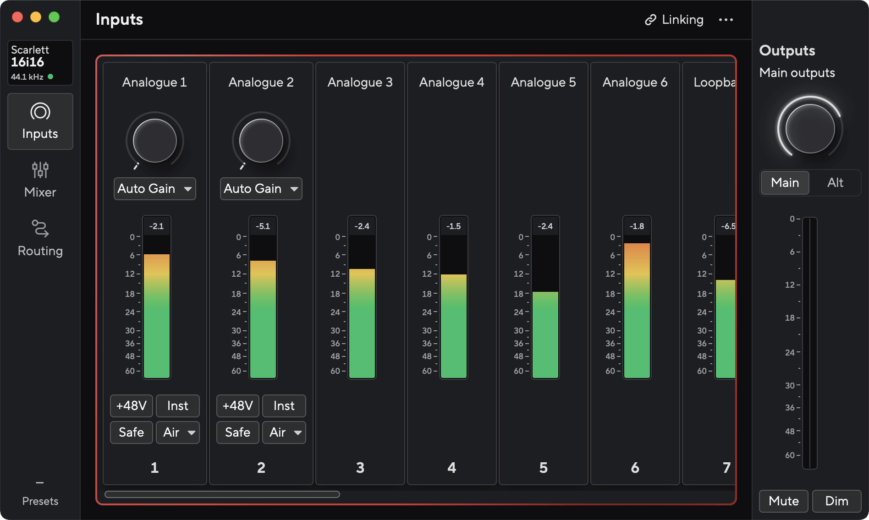
Task: Expand Air mode arrow on Analogue 2
Action: [298, 432]
